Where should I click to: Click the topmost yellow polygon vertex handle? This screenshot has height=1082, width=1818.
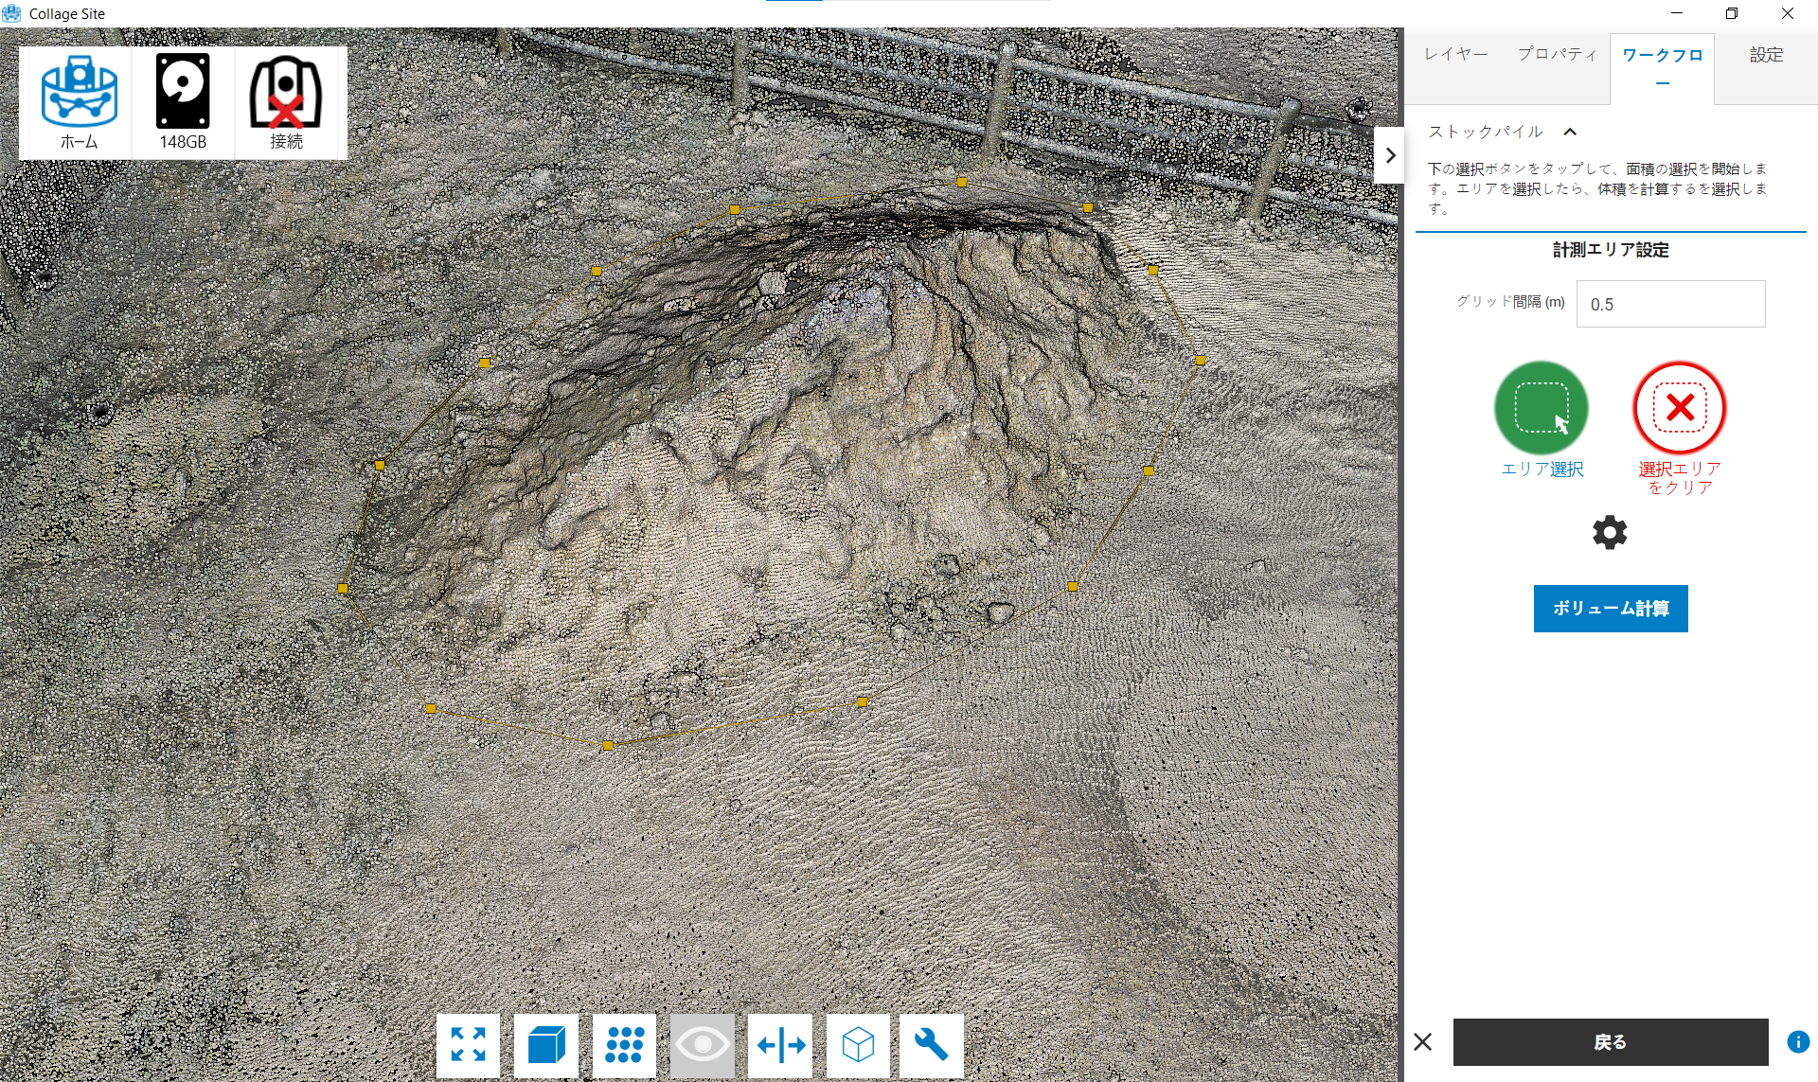[x=962, y=182]
